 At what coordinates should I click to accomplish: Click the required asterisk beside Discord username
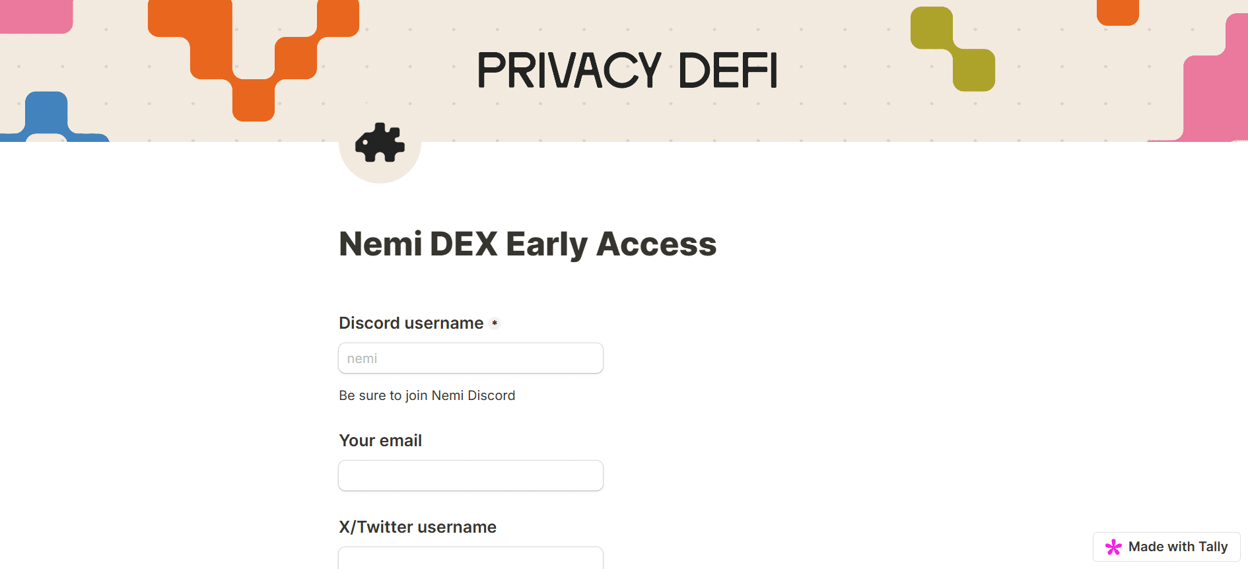click(495, 323)
